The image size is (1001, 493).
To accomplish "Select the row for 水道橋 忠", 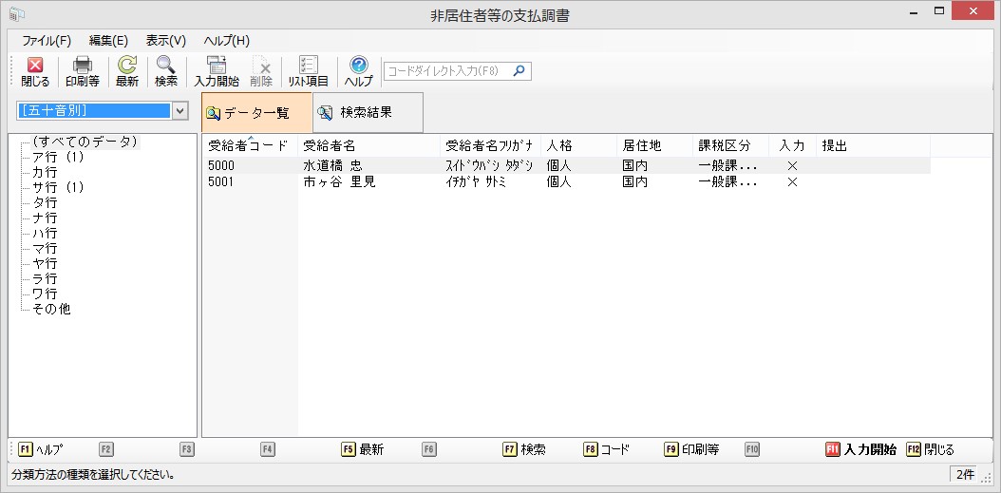I will click(331, 165).
